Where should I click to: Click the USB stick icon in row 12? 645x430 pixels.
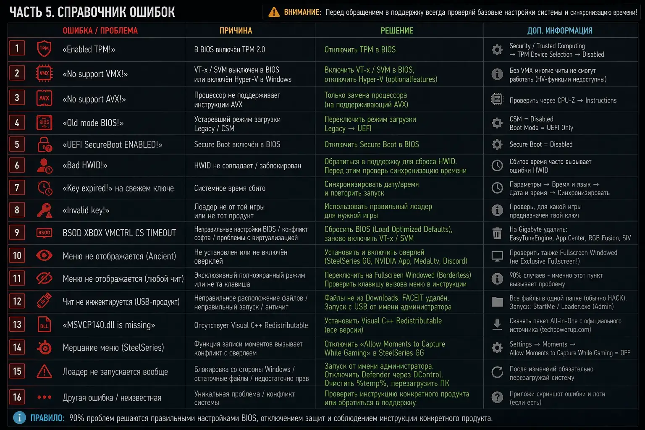(44, 301)
